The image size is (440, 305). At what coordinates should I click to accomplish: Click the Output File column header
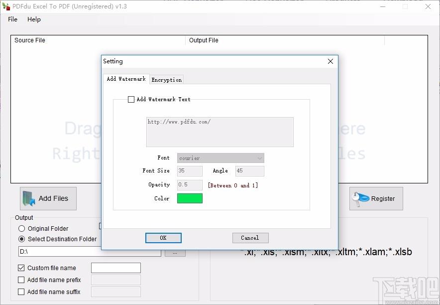(285, 40)
